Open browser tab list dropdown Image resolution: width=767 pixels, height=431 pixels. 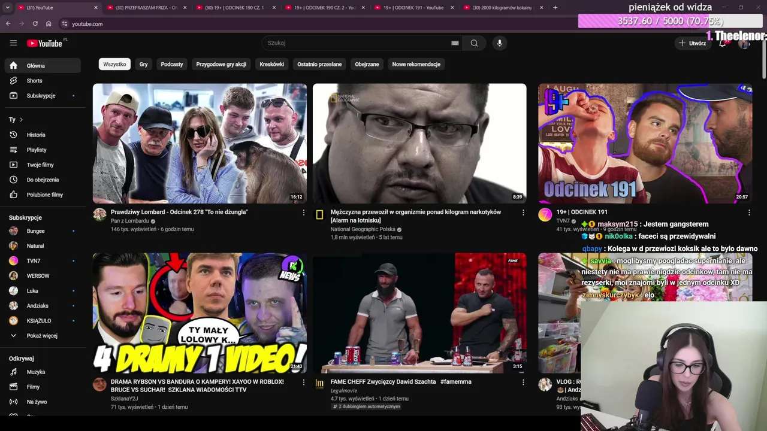pyautogui.click(x=8, y=8)
